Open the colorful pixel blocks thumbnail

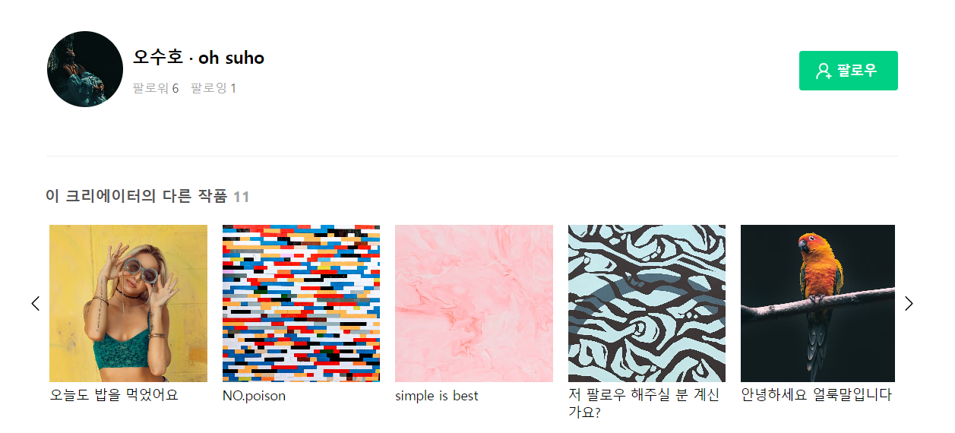pos(301,303)
